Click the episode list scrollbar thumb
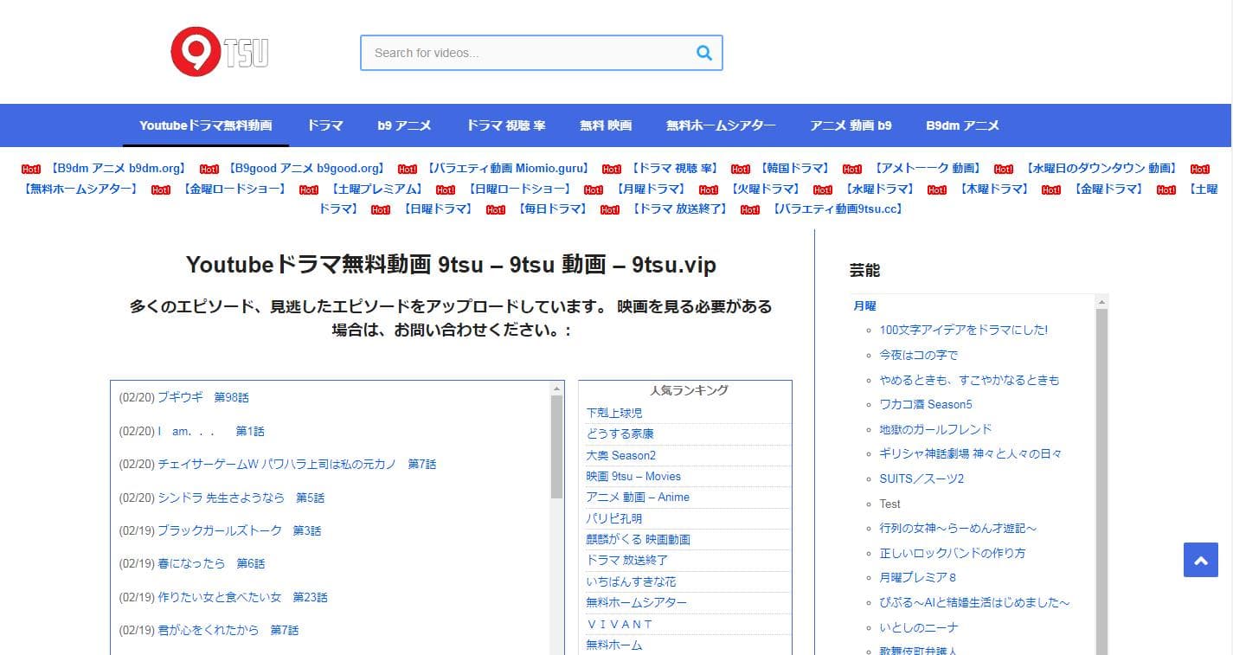 557,446
